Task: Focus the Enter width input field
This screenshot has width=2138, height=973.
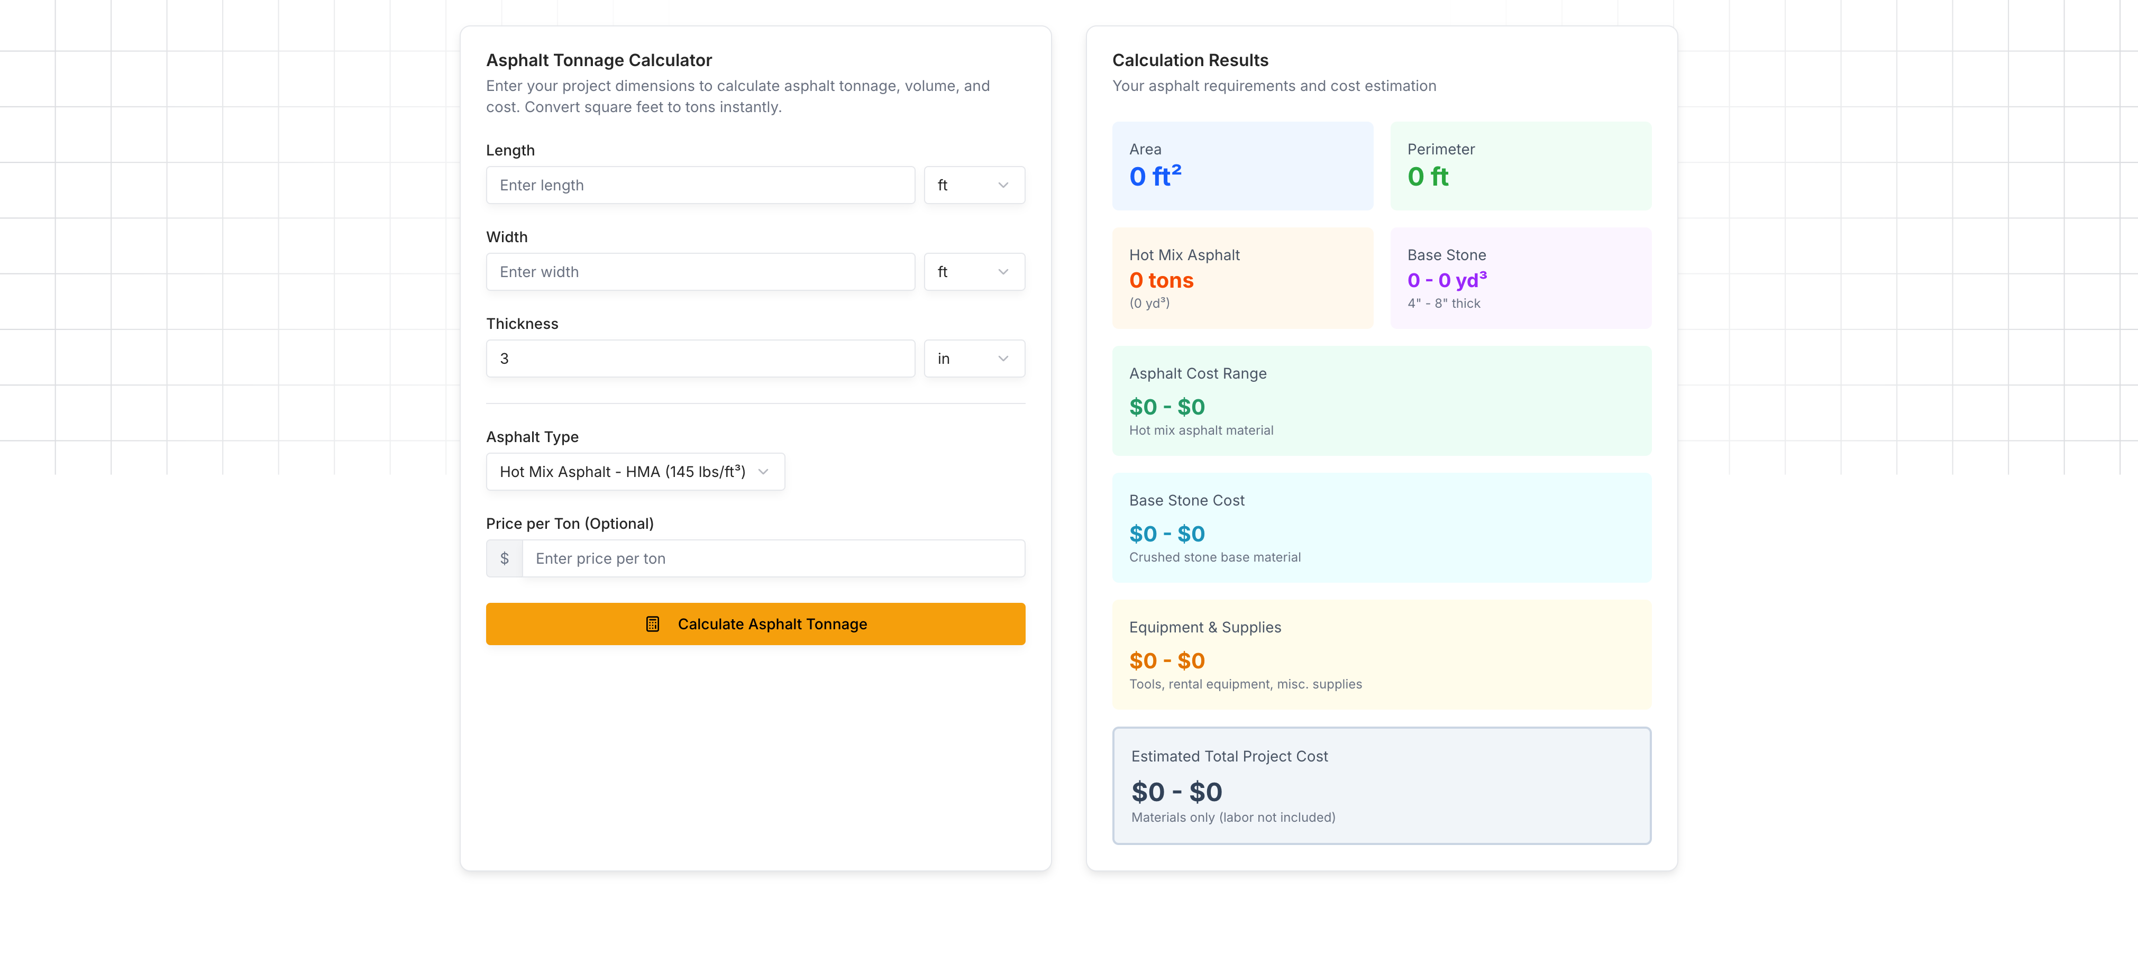Action: (700, 272)
